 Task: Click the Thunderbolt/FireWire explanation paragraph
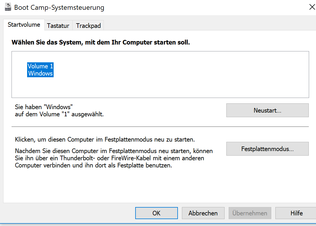[114, 158]
